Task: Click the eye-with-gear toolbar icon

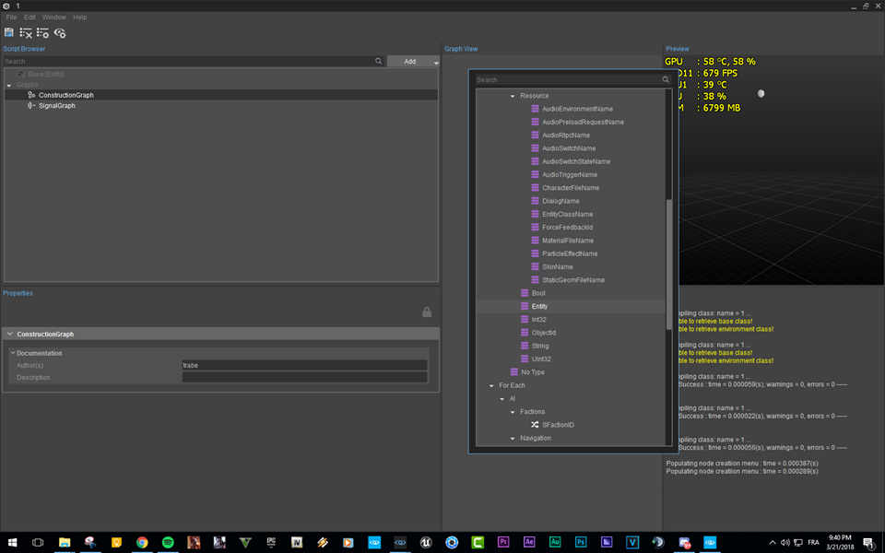Action: pyautogui.click(x=60, y=33)
